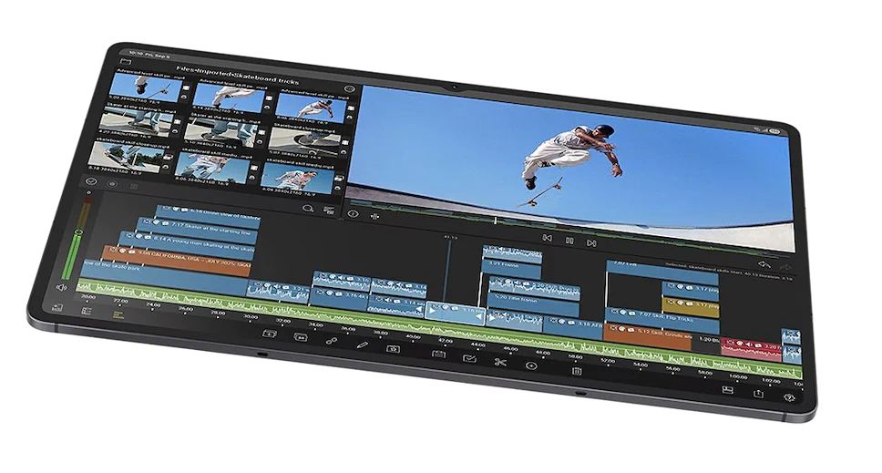The width and height of the screenshot is (882, 473).
Task: Open the share export icon
Action: click(758, 393)
